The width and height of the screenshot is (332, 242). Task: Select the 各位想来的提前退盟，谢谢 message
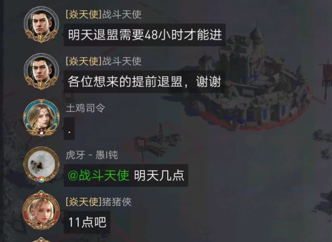(144, 81)
